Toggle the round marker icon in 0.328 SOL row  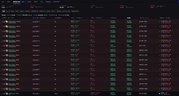4,79
